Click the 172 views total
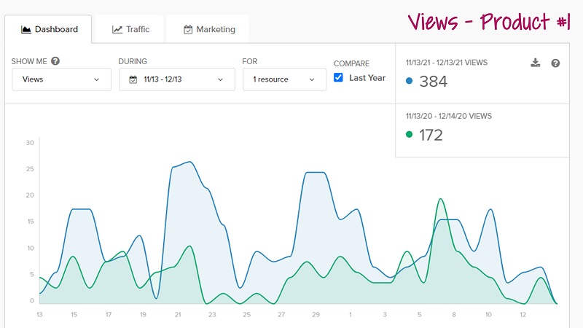The height and width of the screenshot is (328, 583). (431, 135)
